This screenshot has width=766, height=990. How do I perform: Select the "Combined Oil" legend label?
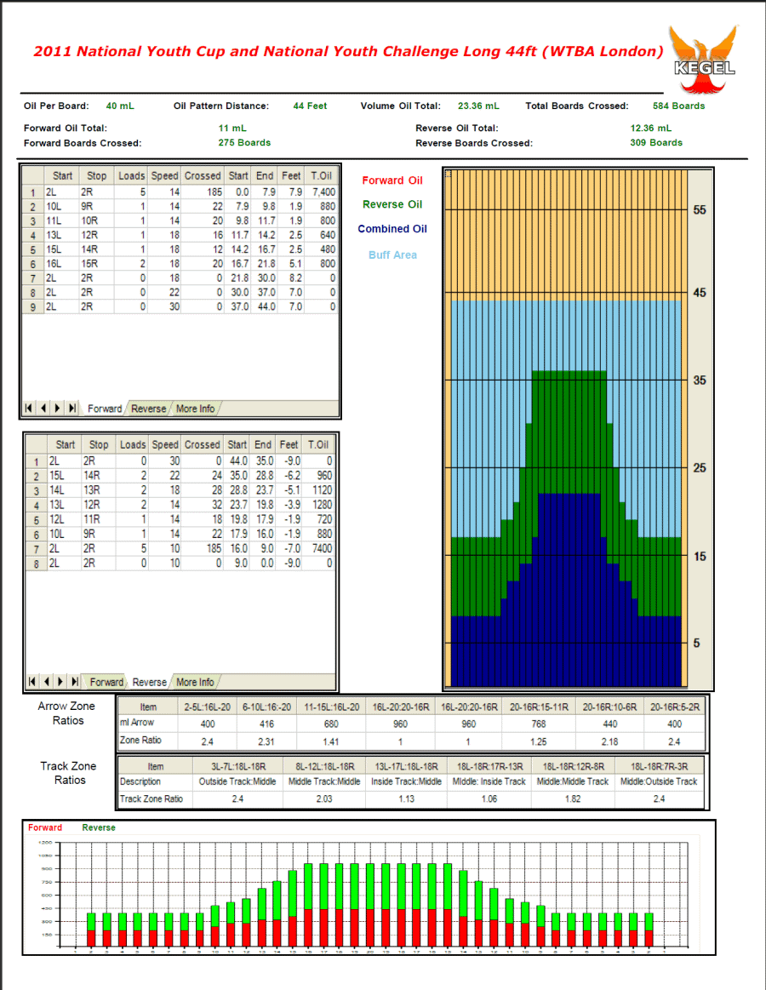(392, 229)
